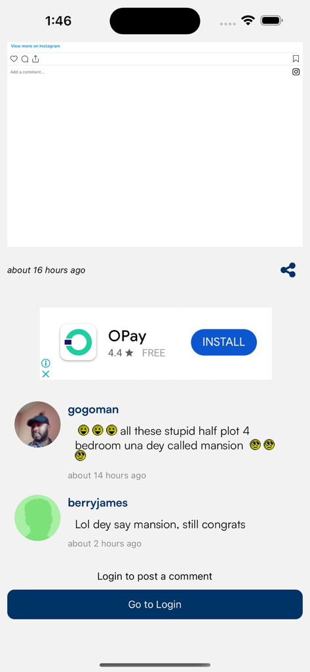Tap the berryjames username
The image size is (310, 672).
click(x=98, y=503)
